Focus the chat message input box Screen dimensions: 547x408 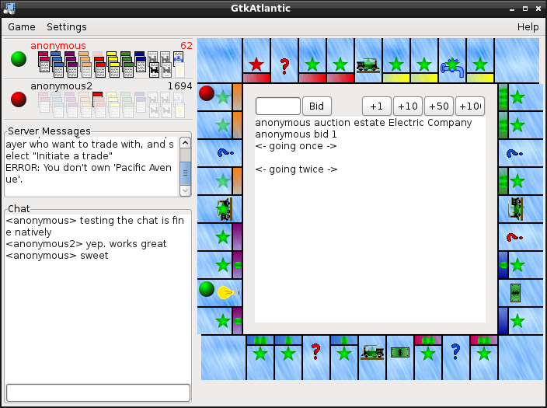[x=99, y=393]
